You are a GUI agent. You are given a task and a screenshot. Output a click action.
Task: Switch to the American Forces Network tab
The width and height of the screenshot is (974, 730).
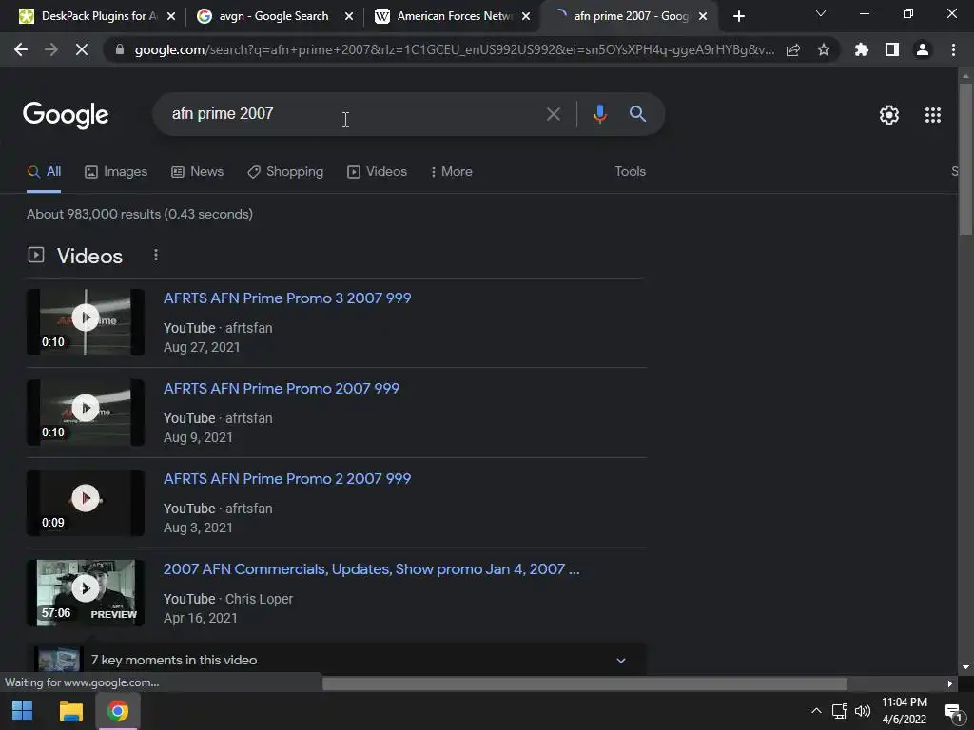click(452, 16)
